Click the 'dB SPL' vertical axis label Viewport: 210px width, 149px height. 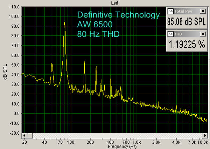click(5, 72)
